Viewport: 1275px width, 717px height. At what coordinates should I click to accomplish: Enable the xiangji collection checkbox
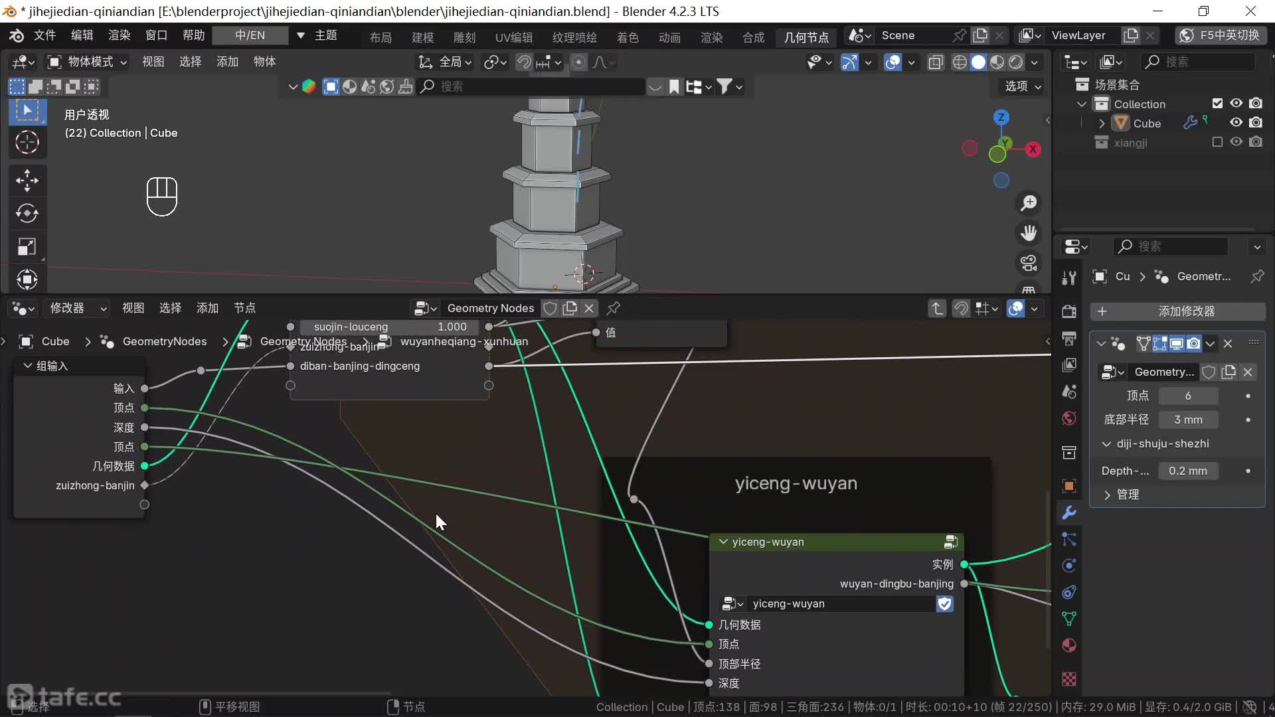(x=1217, y=142)
